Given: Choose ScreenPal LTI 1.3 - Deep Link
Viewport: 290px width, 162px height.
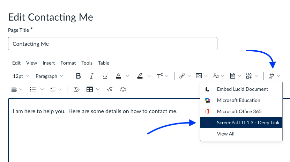Looking at the screenshot, I should point(241,123).
